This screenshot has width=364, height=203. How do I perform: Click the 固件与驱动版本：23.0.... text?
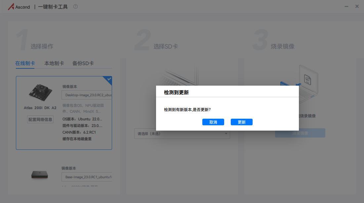pyautogui.click(x=82, y=126)
